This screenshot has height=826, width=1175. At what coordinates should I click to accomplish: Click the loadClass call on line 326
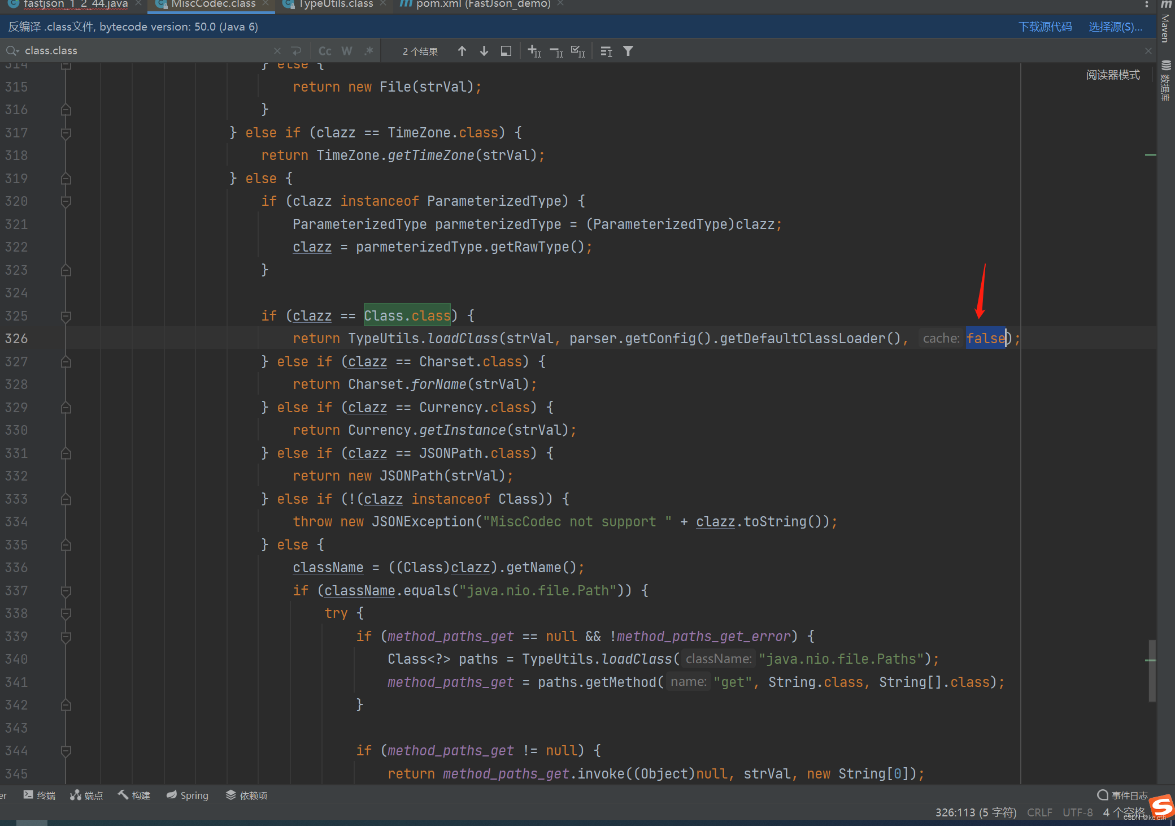pos(463,339)
